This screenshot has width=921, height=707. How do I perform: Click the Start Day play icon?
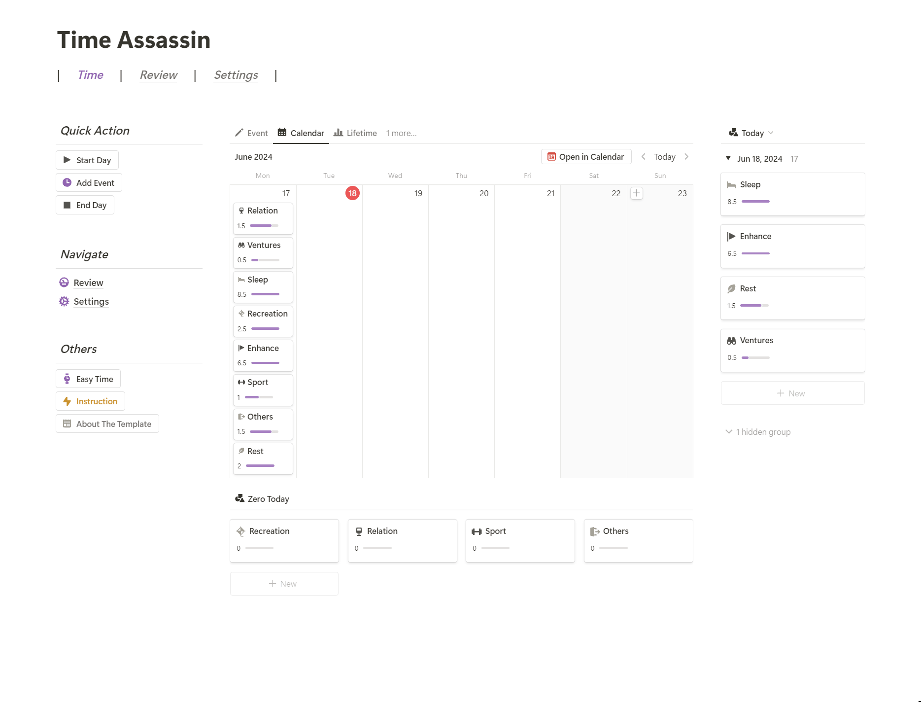(x=67, y=160)
